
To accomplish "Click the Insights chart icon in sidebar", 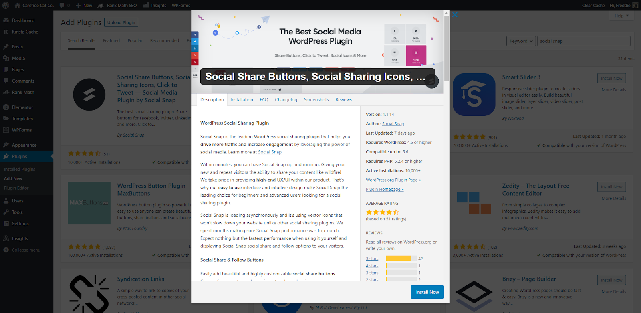I will 6,239.
